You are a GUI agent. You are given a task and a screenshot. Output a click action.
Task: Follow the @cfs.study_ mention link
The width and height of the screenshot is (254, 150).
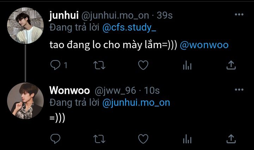[129, 28]
